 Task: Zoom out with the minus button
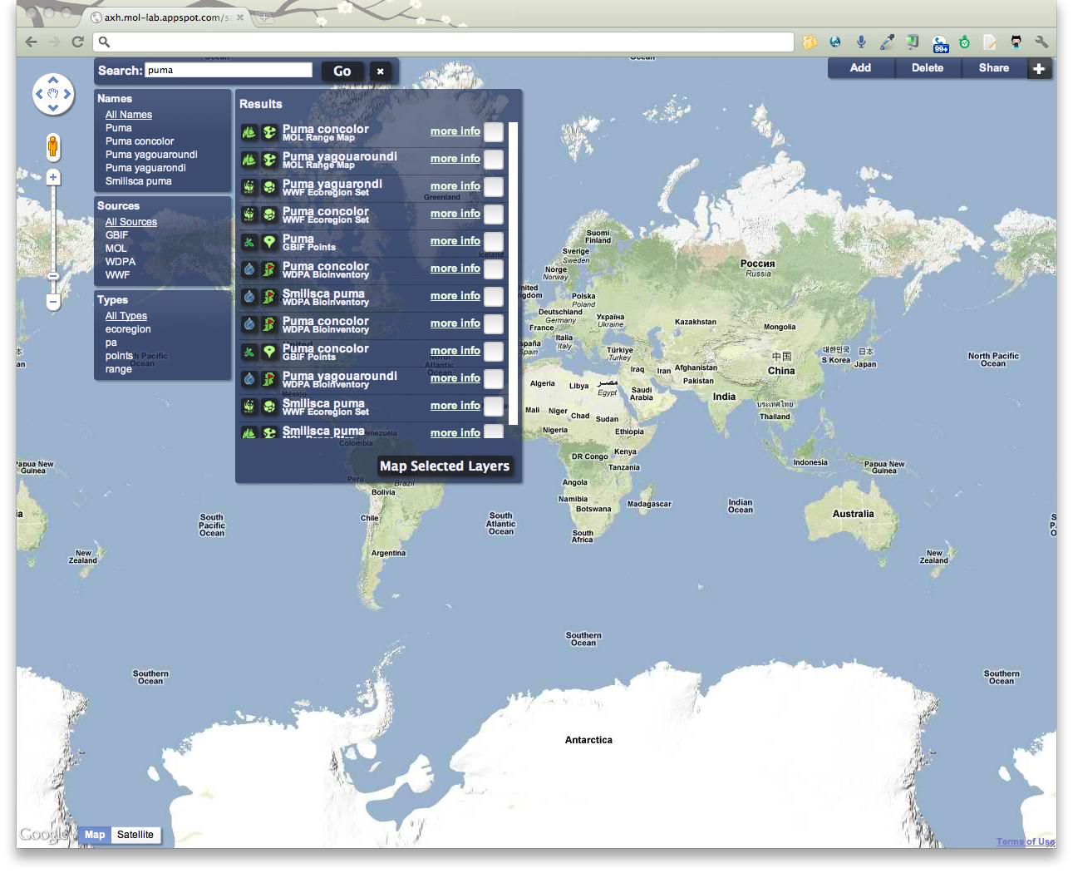[x=53, y=301]
